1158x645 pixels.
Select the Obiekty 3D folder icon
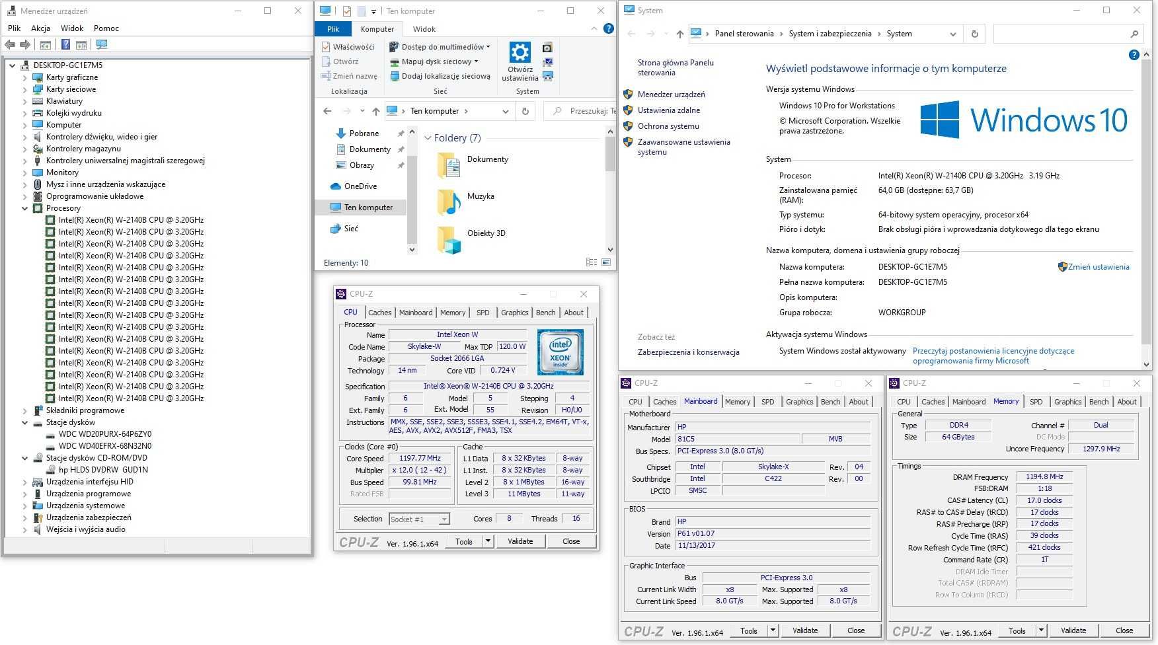click(x=449, y=240)
